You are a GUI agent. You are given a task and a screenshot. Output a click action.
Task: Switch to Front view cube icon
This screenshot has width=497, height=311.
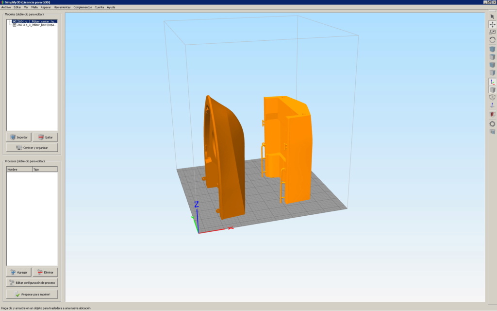[492, 65]
